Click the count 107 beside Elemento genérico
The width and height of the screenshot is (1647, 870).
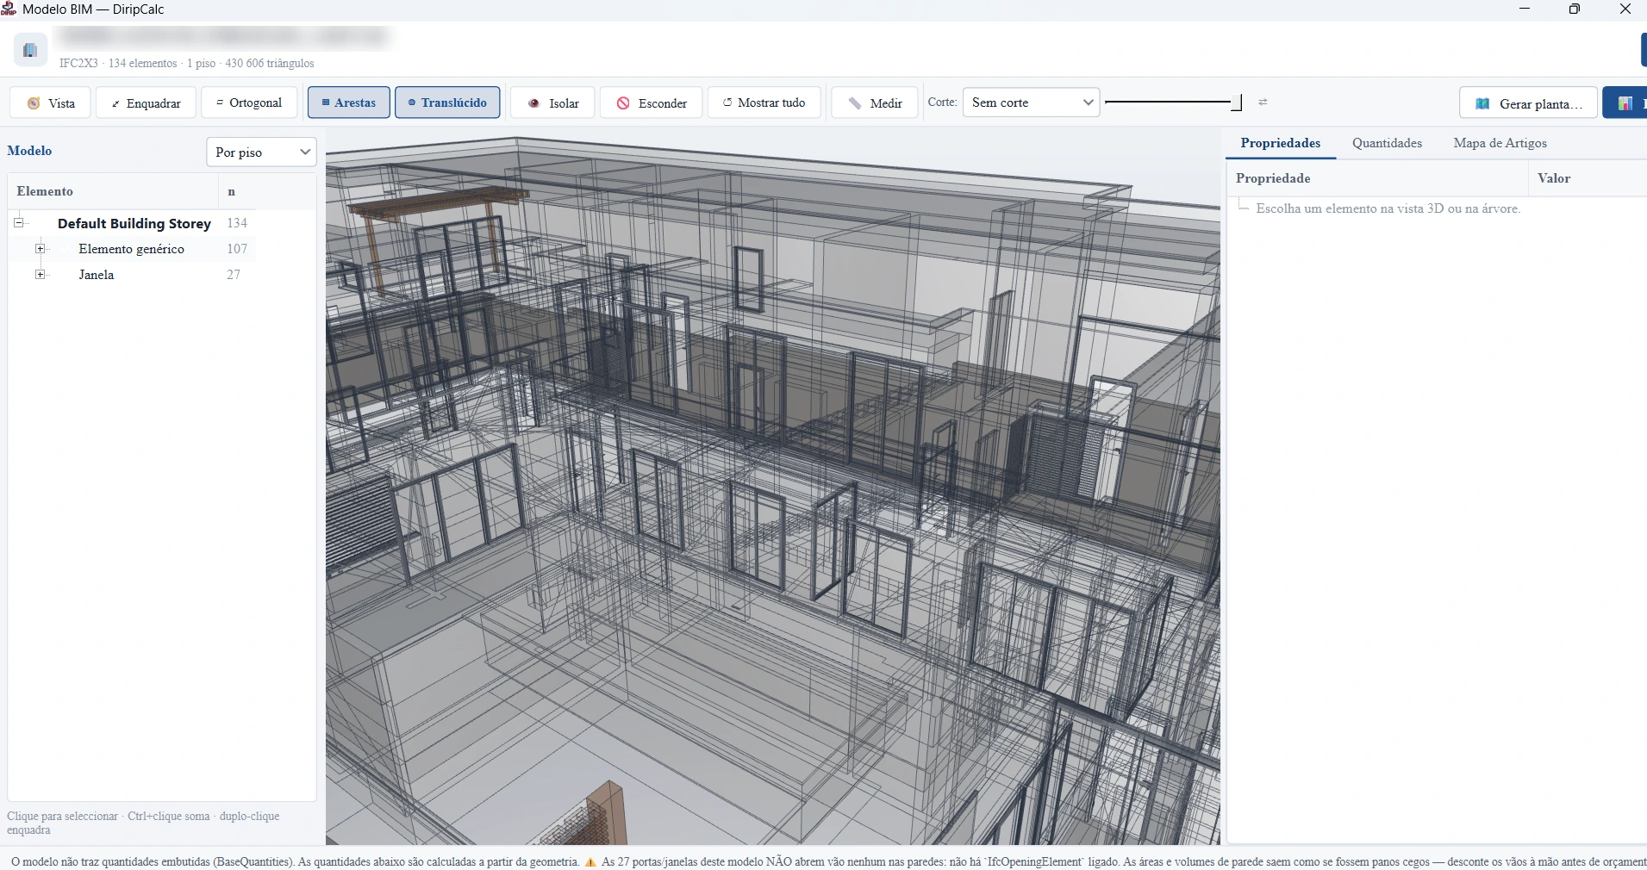(x=237, y=249)
